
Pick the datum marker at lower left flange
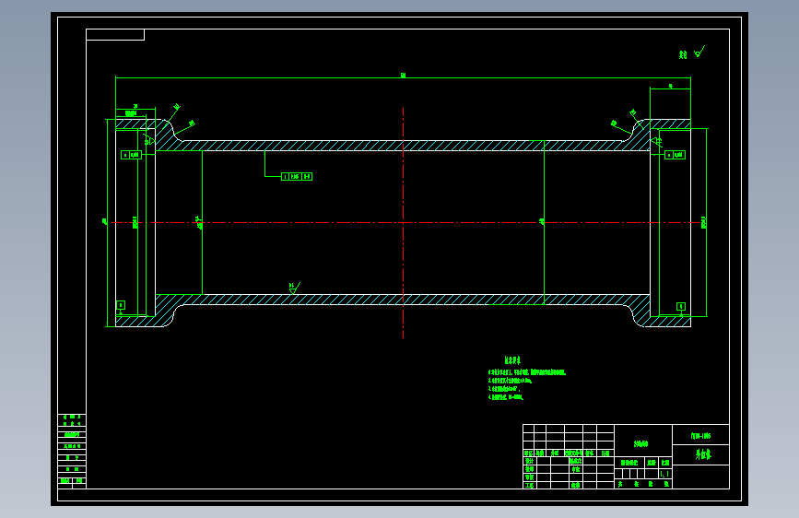(121, 305)
